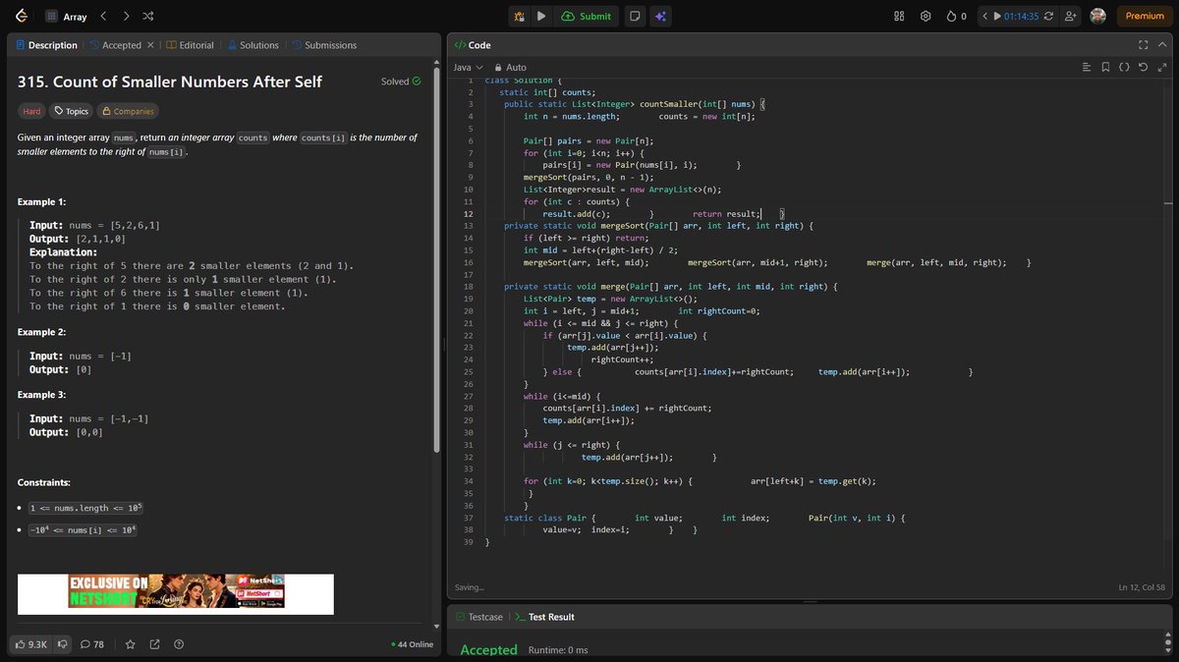Go to previous problem arrow

click(103, 16)
